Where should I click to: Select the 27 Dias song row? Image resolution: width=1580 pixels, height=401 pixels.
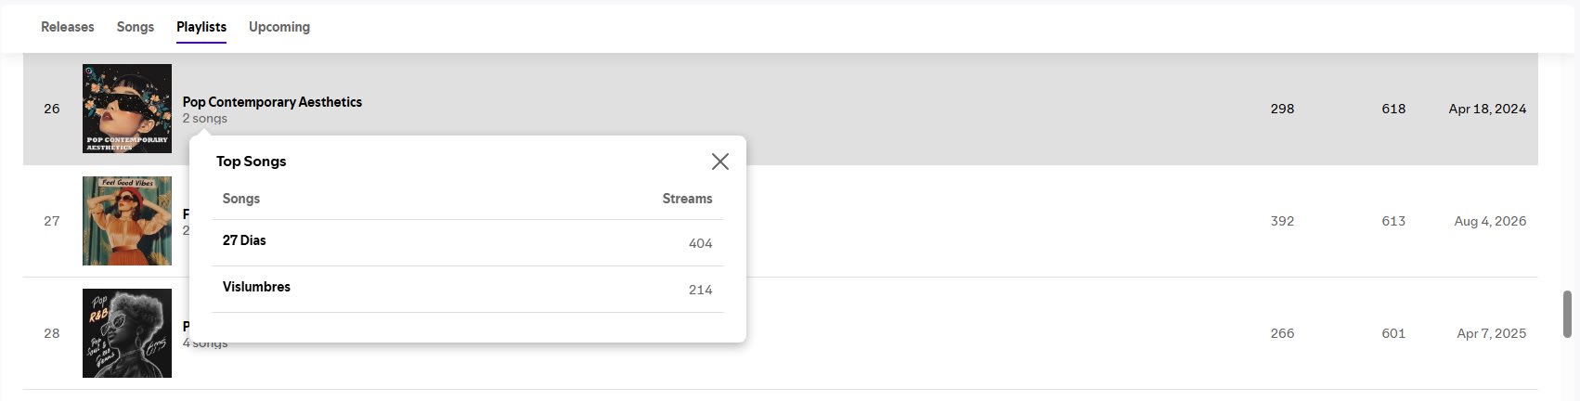tap(468, 242)
